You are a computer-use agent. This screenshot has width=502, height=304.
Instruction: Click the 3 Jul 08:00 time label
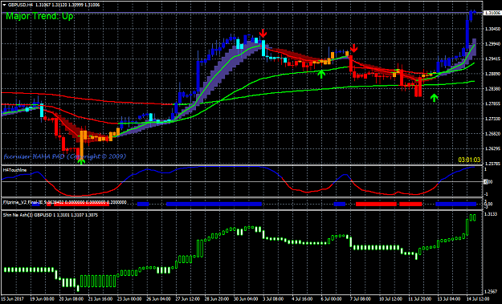pyautogui.click(x=273, y=299)
